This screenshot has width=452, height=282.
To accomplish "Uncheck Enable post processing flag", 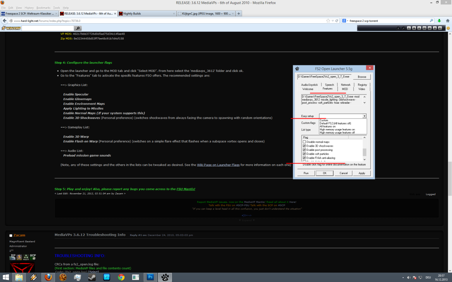I will coord(304,150).
